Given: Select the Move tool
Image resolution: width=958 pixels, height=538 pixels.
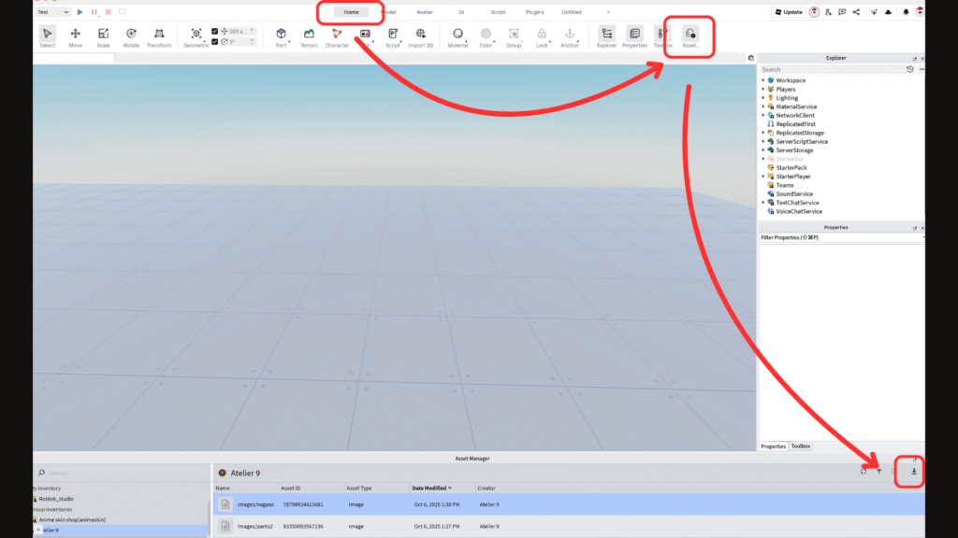Looking at the screenshot, I should pos(75,36).
